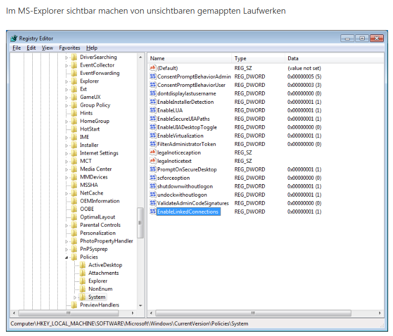Sort values by the Name column header
This screenshot has height=336, width=393.
pyautogui.click(x=190, y=58)
